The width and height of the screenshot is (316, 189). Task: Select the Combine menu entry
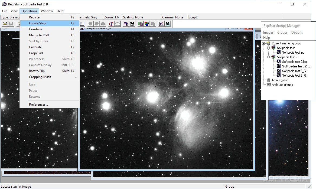tap(50, 29)
